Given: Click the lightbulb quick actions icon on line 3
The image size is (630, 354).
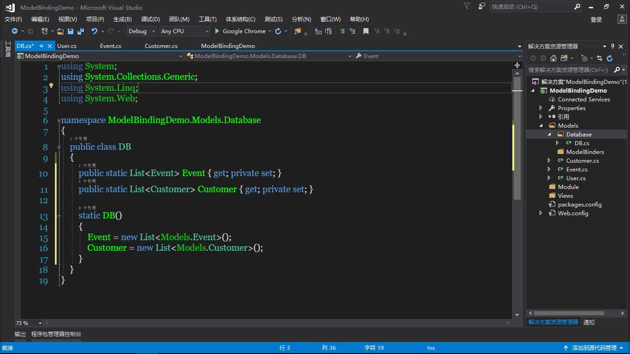Looking at the screenshot, I should point(52,86).
